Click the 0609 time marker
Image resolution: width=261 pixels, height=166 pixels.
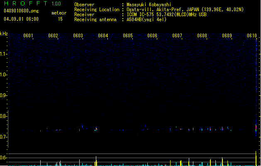coord(227,36)
